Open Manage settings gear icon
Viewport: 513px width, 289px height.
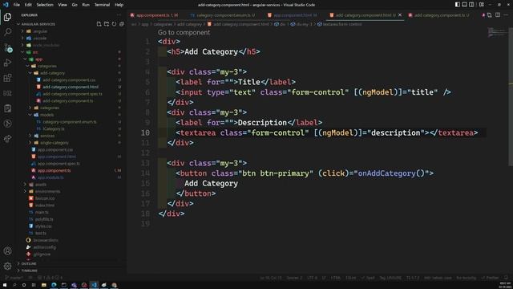coord(7,266)
